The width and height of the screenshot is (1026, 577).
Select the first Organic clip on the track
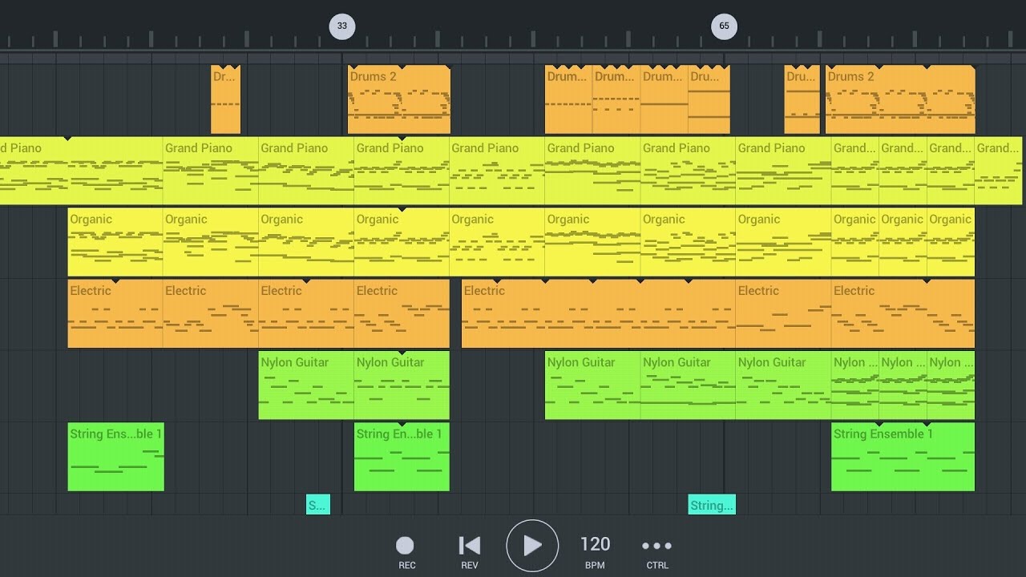tap(115, 242)
